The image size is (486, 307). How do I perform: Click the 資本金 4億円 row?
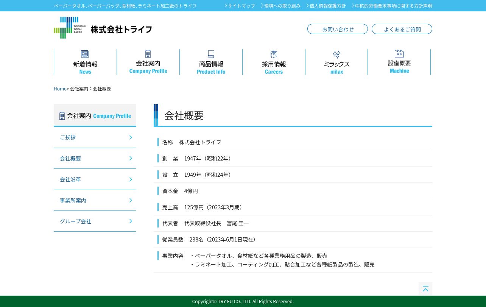[293, 191]
